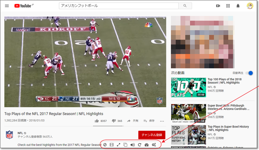The image size is (259, 150).
Task: Click the overlapping squares pop-out icon
Action: pos(125,145)
